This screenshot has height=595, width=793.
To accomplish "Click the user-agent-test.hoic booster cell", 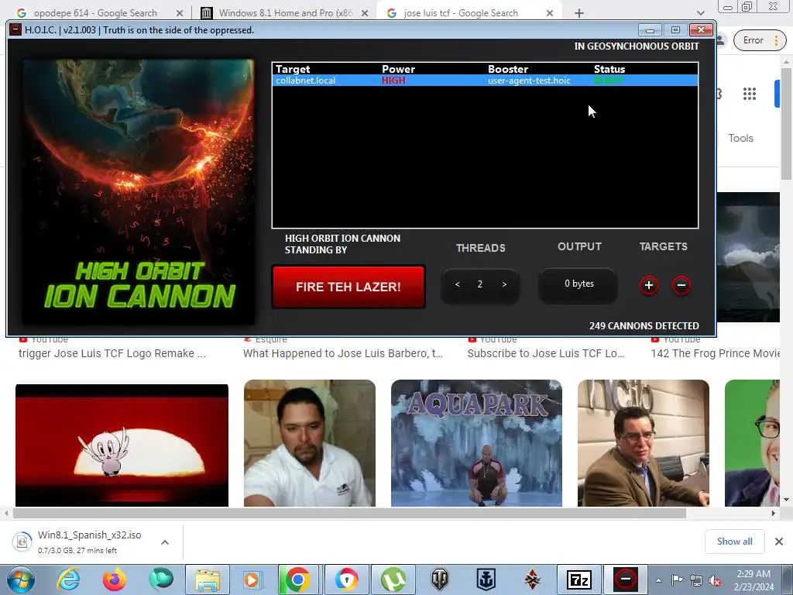I will (x=529, y=81).
